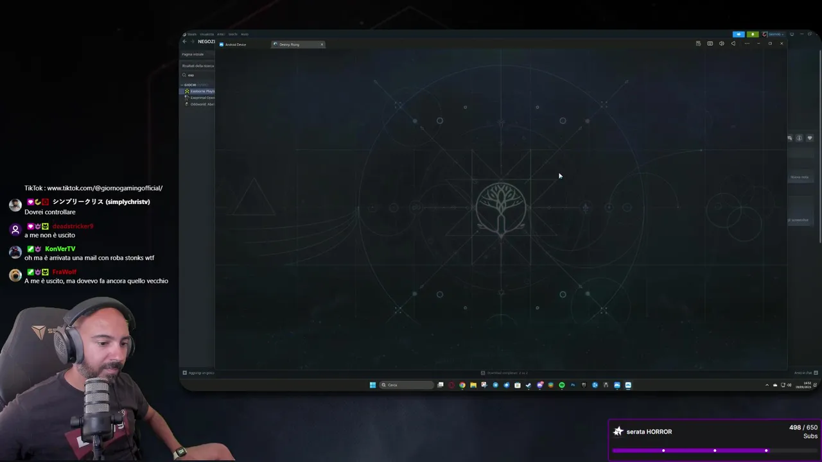Click the emulator keyboard mapping icon

710,44
